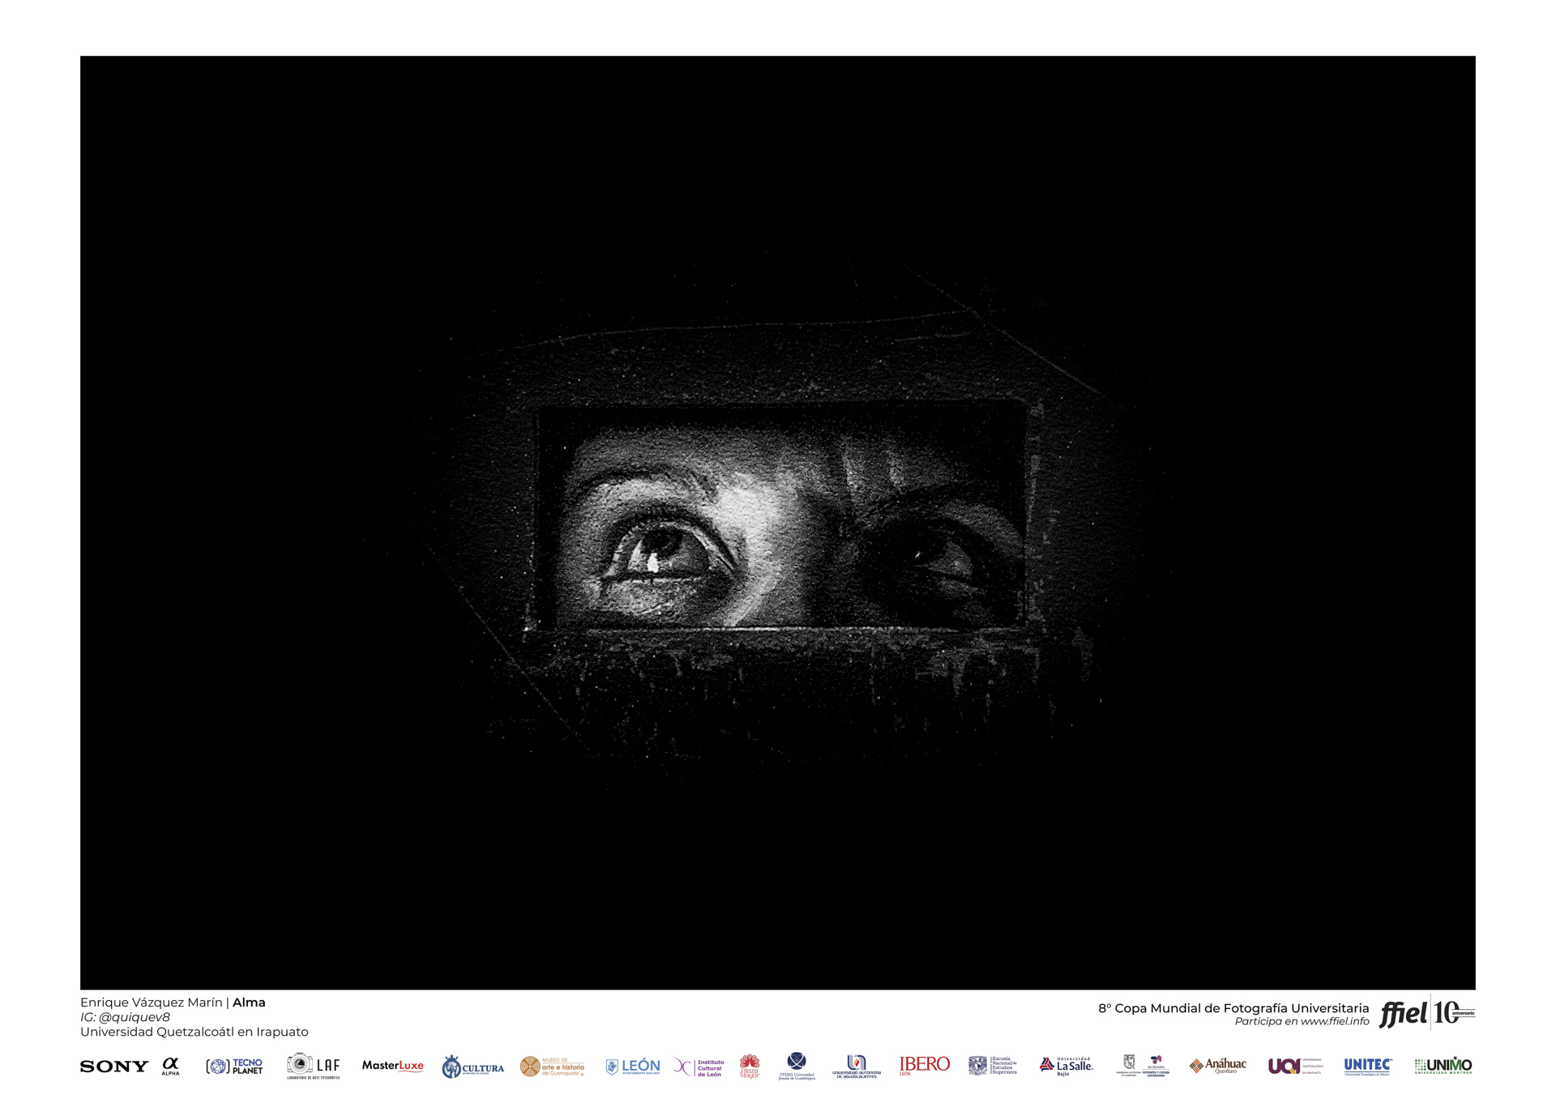Screen dimensions: 1556x1116
Task: Click the León ayuntamiento logo
Action: coord(633,1067)
